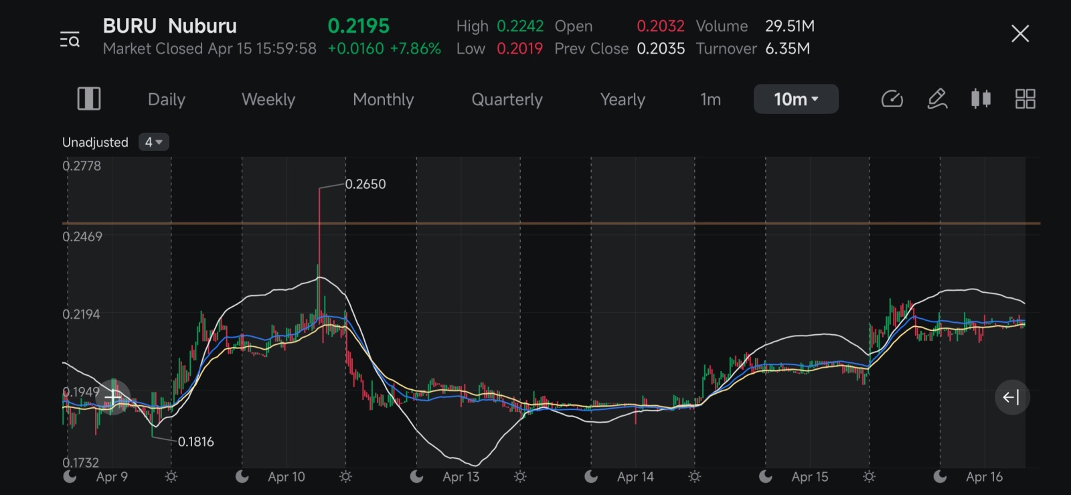This screenshot has height=495, width=1071.
Task: Click the moon icon before Apr 16
Action: click(x=940, y=476)
